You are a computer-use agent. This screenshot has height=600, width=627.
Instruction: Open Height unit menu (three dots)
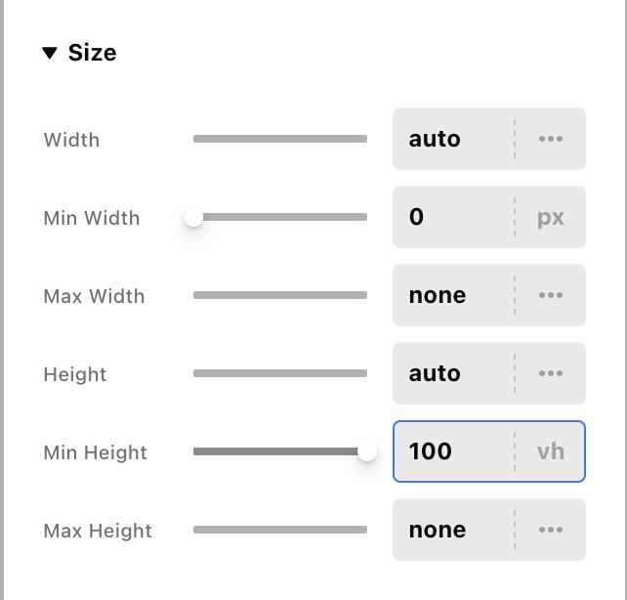tap(551, 373)
